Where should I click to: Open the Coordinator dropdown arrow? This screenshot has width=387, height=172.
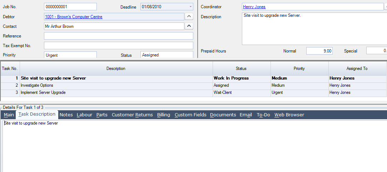(385, 7)
